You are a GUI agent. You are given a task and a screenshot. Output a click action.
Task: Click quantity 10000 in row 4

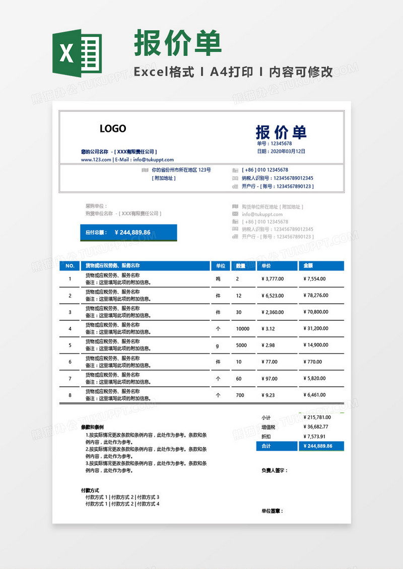pos(242,329)
